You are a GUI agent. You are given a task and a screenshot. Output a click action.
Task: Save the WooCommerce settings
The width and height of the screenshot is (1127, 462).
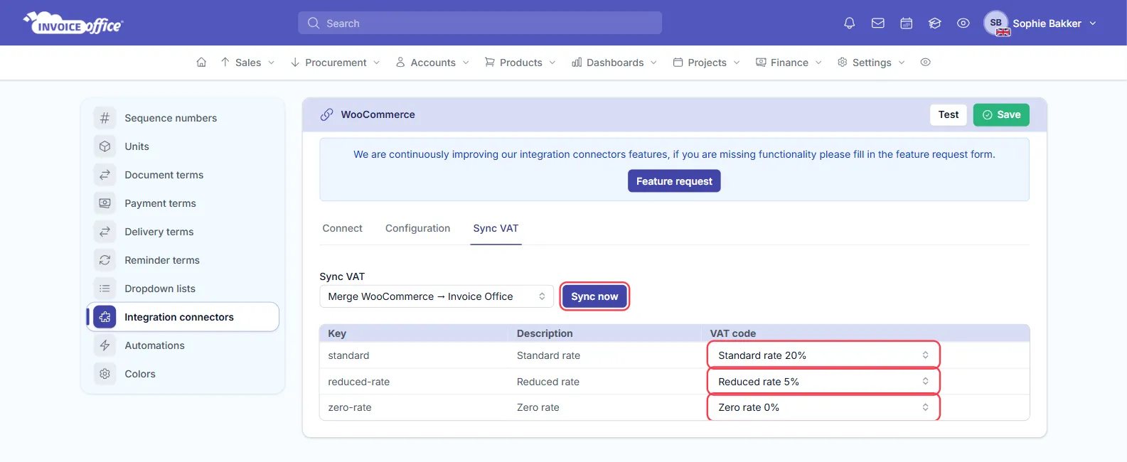1001,114
